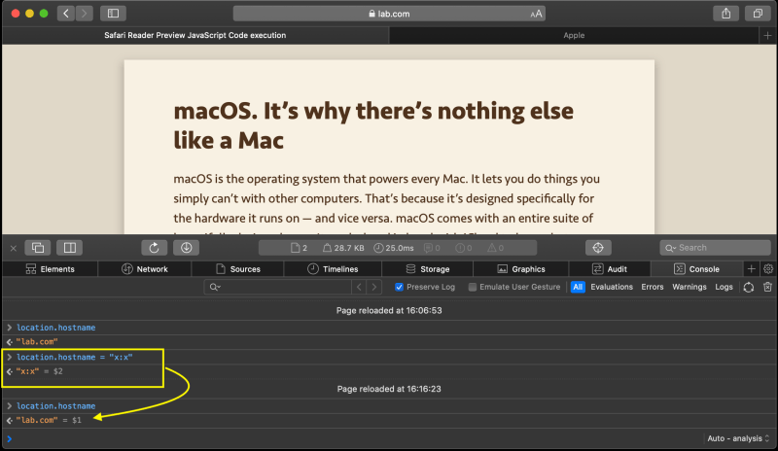Switch to the Apple browser tab
Image resolution: width=778 pixels, height=451 pixels.
[574, 35]
